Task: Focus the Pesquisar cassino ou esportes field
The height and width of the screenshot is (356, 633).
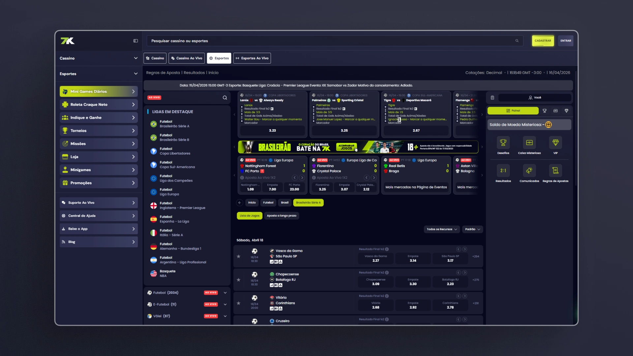Action: coord(335,41)
